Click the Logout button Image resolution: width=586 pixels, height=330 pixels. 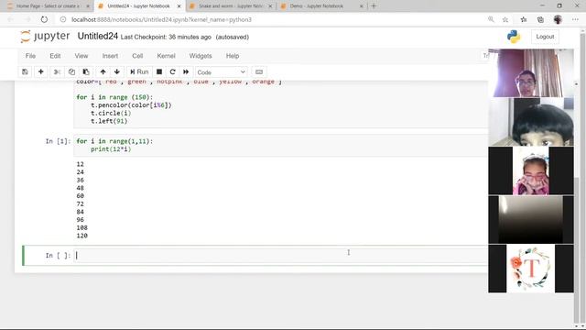pos(545,37)
